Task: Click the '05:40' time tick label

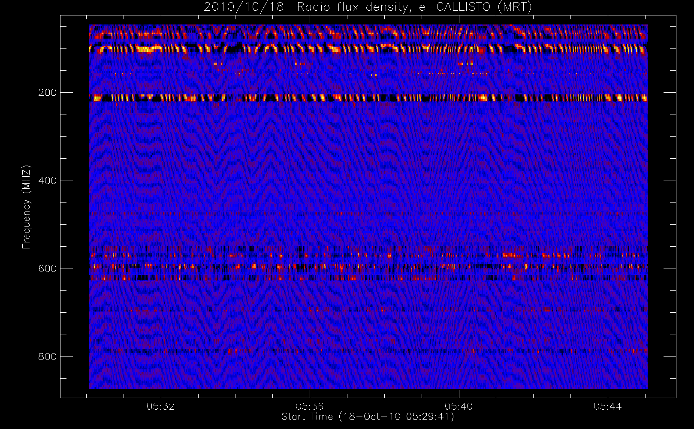Action: click(x=459, y=406)
